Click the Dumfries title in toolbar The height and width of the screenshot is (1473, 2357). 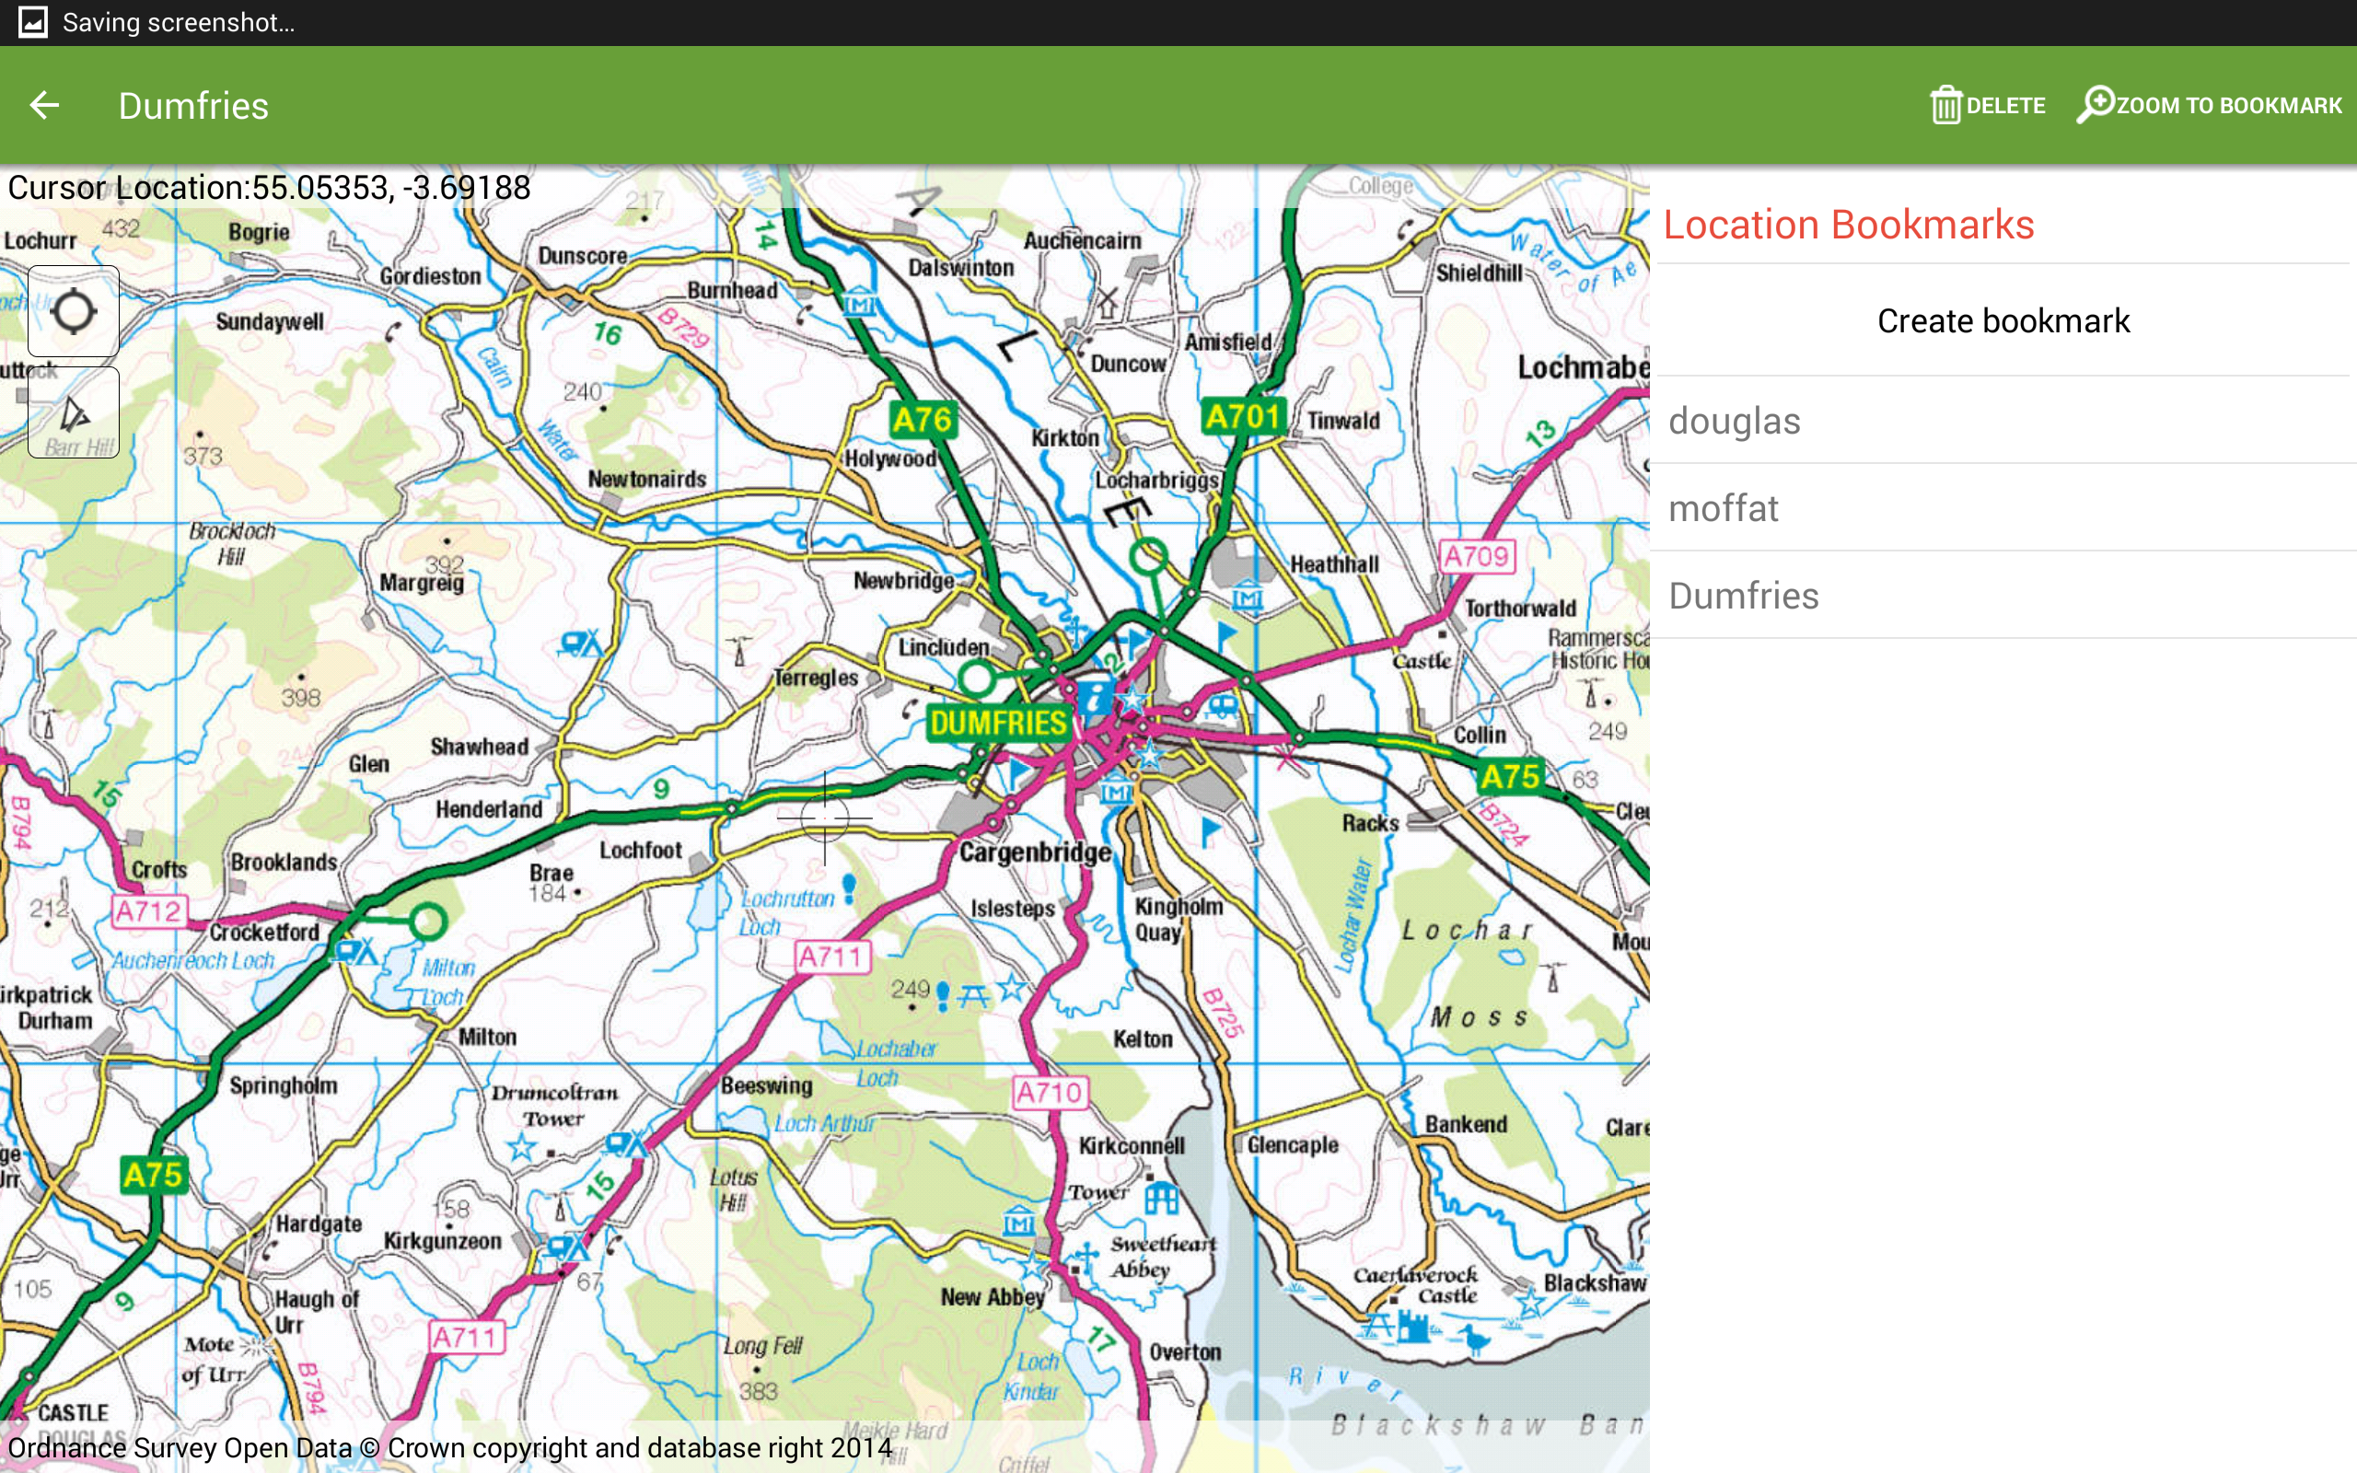[194, 105]
